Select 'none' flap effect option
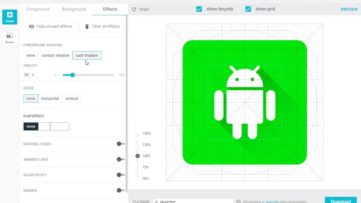The width and height of the screenshot is (361, 203). coord(31,126)
